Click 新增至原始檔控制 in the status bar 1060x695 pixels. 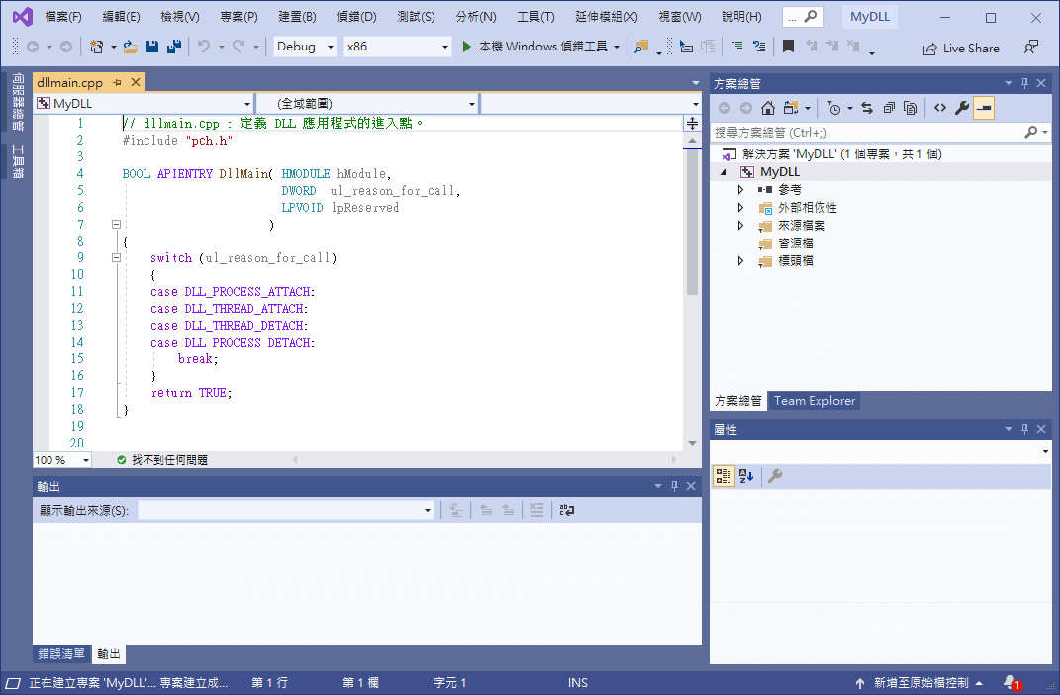click(920, 683)
